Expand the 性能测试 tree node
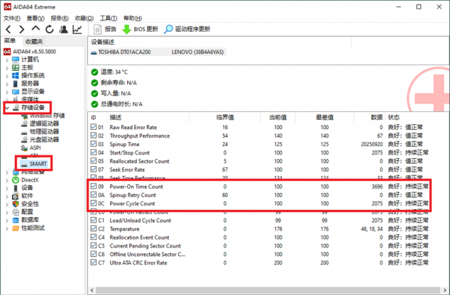Image resolution: width=450 pixels, height=295 pixels. [7, 228]
